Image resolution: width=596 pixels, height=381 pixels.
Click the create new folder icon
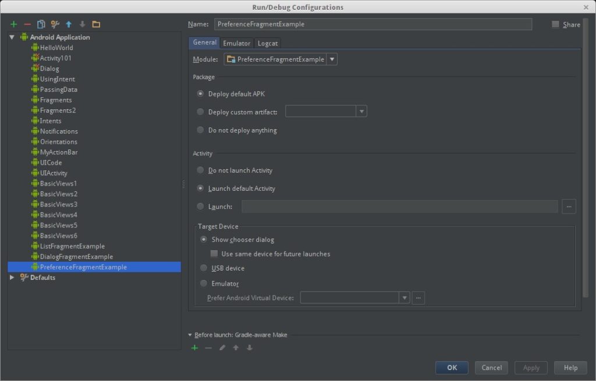(x=96, y=24)
